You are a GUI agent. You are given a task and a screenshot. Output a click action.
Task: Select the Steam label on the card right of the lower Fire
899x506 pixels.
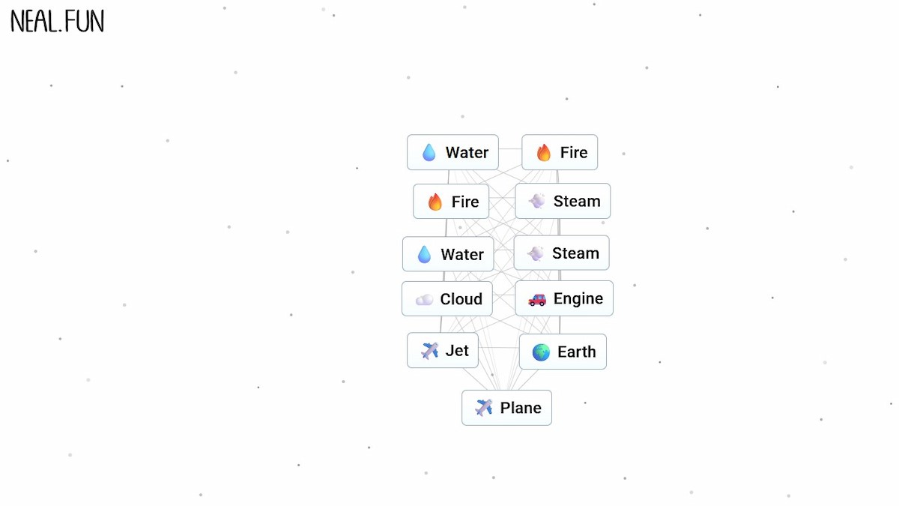(x=577, y=202)
